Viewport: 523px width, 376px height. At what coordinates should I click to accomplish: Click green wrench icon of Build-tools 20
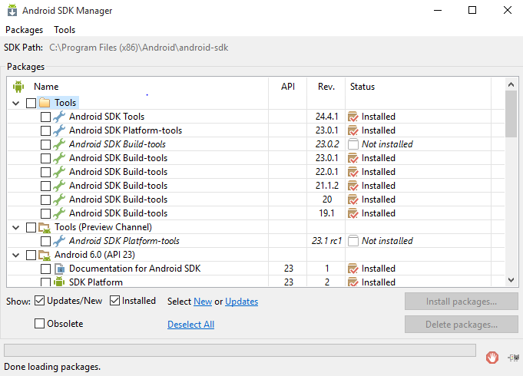(59, 200)
